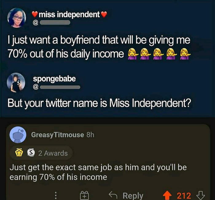Click the gift award icon

(84, 195)
